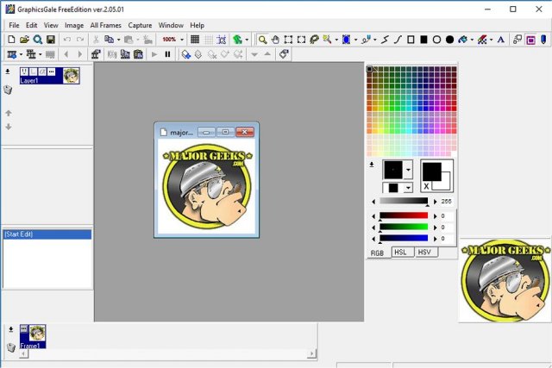Pause animation playback
The image size is (552, 368).
167,54
